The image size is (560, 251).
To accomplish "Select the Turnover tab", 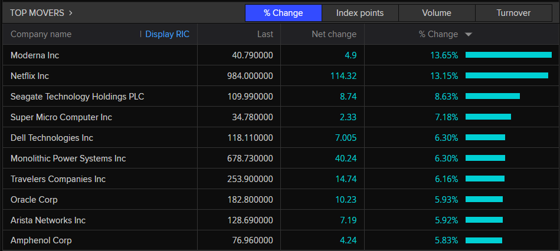I will click(513, 13).
